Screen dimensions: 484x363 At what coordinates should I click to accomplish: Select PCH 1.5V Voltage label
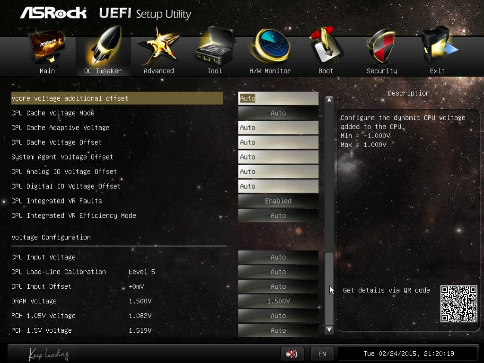pyautogui.click(x=42, y=331)
